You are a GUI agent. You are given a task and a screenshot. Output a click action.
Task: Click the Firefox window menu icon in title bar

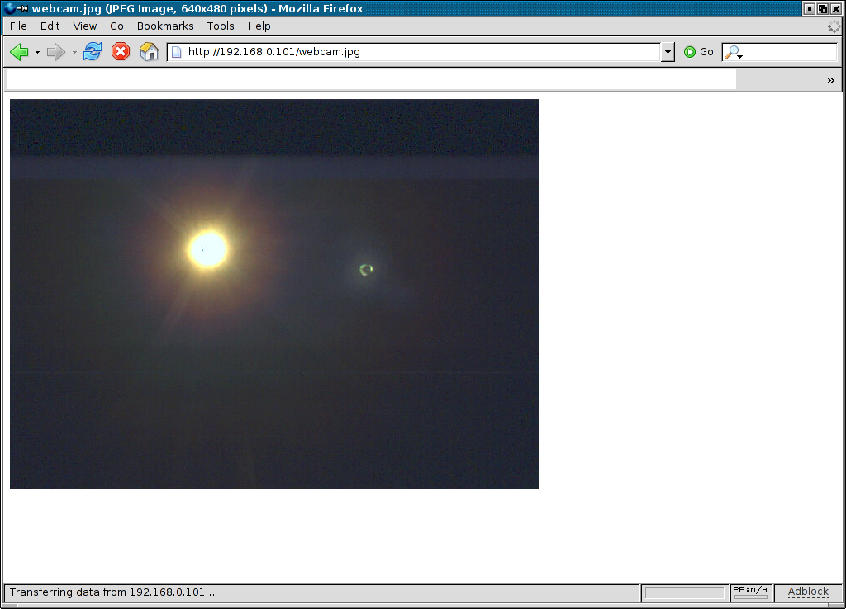click(x=9, y=8)
